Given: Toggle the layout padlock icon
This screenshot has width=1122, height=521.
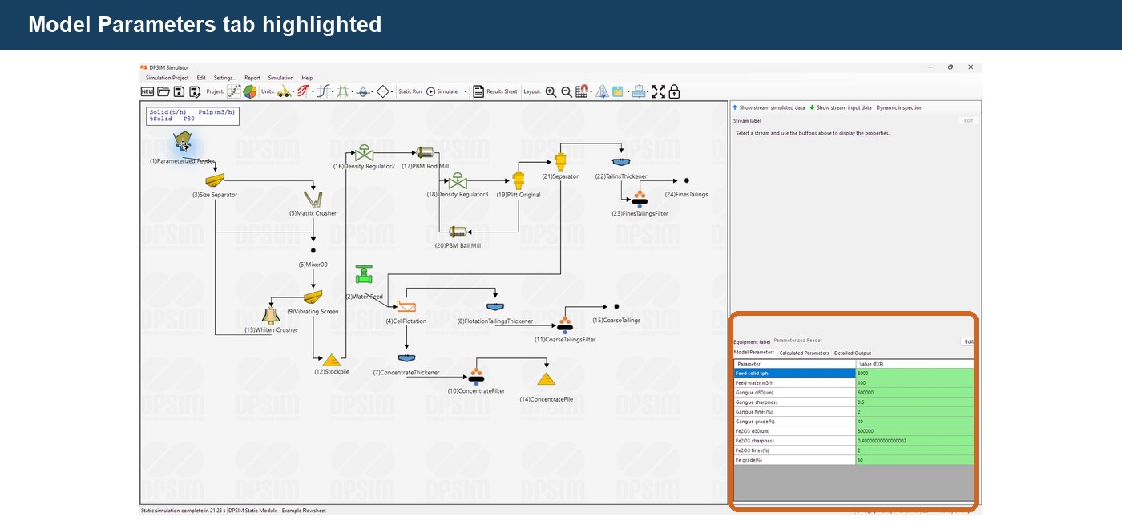Looking at the screenshot, I should [x=674, y=91].
